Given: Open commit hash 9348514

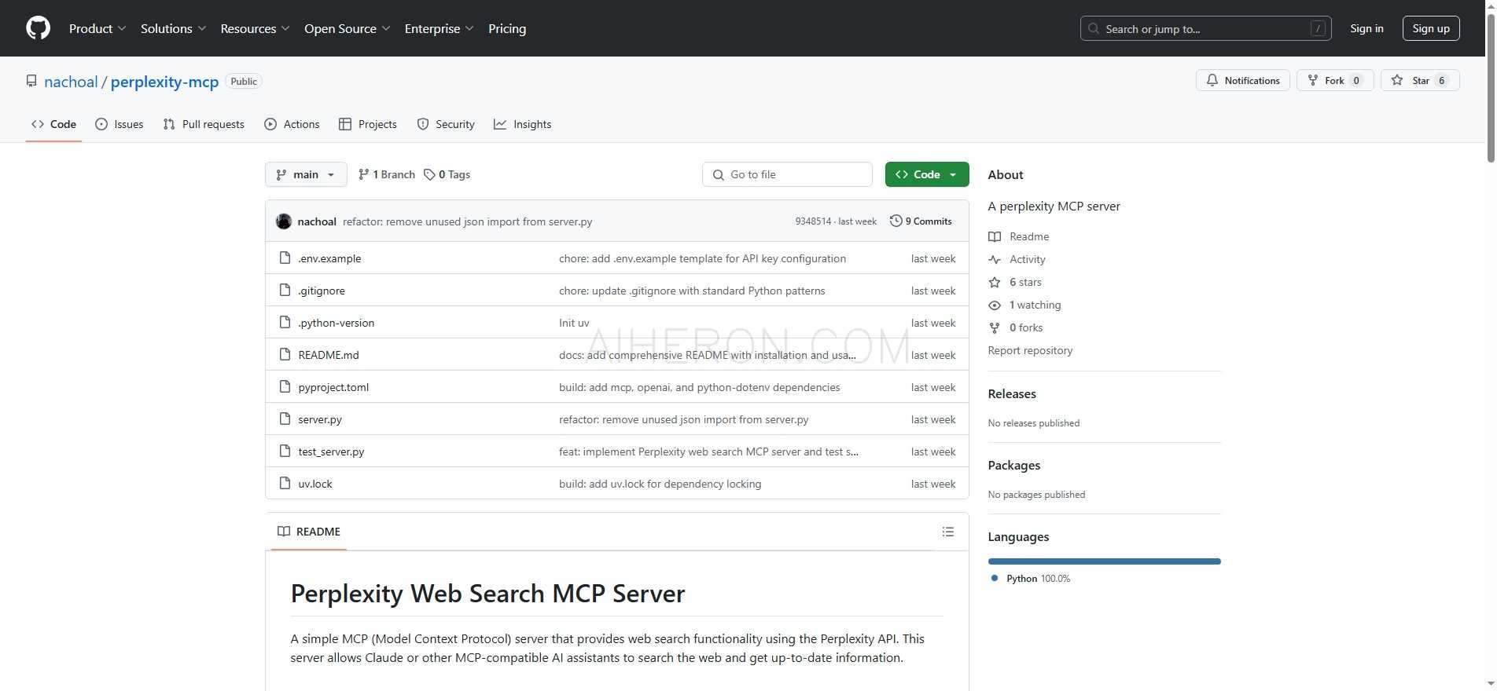Looking at the screenshot, I should (813, 221).
